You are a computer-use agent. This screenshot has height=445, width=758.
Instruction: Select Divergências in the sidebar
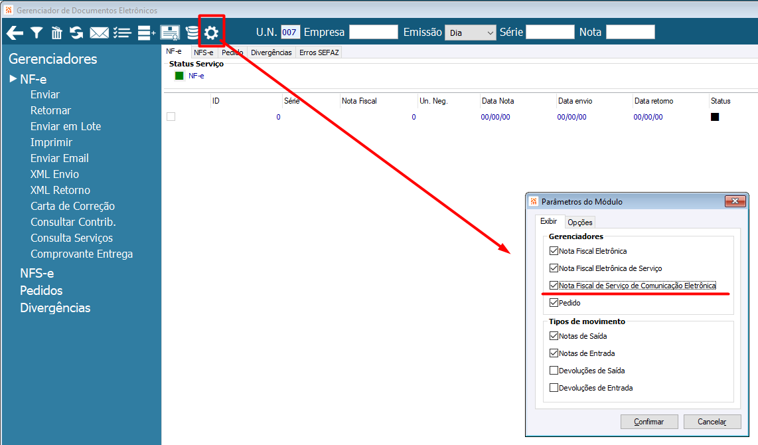pyautogui.click(x=55, y=308)
